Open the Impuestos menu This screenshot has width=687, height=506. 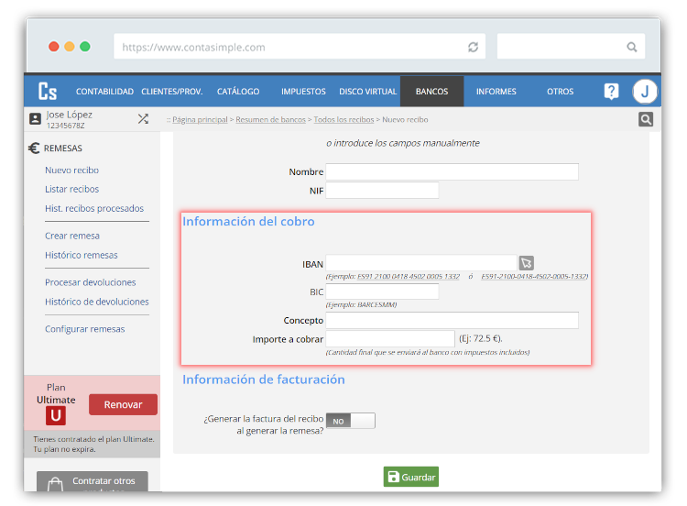point(303,91)
